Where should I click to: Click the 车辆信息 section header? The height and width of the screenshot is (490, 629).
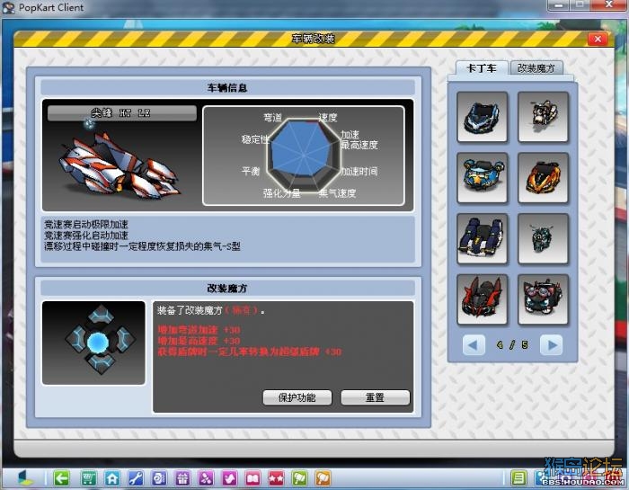(227, 88)
